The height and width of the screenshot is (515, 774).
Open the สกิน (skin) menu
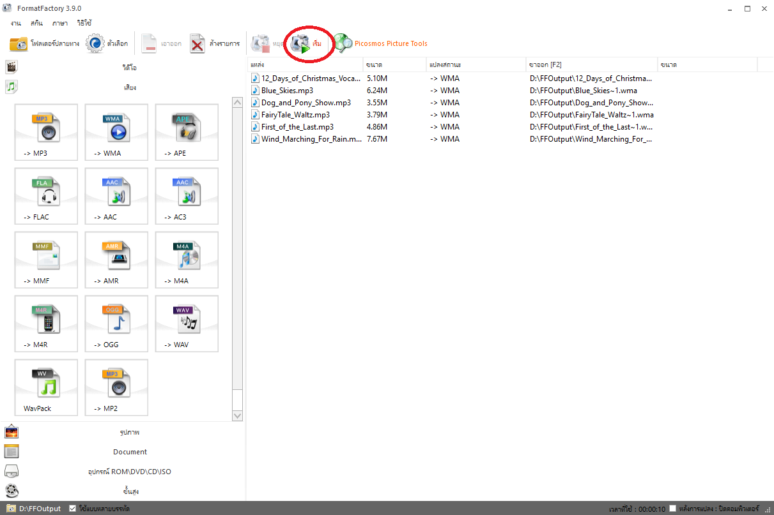pyautogui.click(x=36, y=23)
